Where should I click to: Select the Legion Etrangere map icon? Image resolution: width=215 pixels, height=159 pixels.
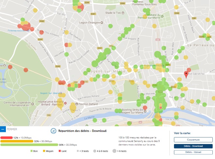(102, 23)
